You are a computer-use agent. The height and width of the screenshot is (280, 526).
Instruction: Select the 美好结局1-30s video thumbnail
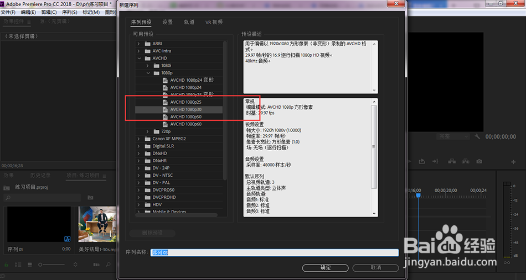97,224
